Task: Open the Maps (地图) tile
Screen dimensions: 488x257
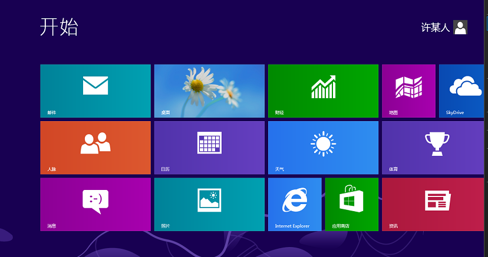Action: (x=408, y=91)
